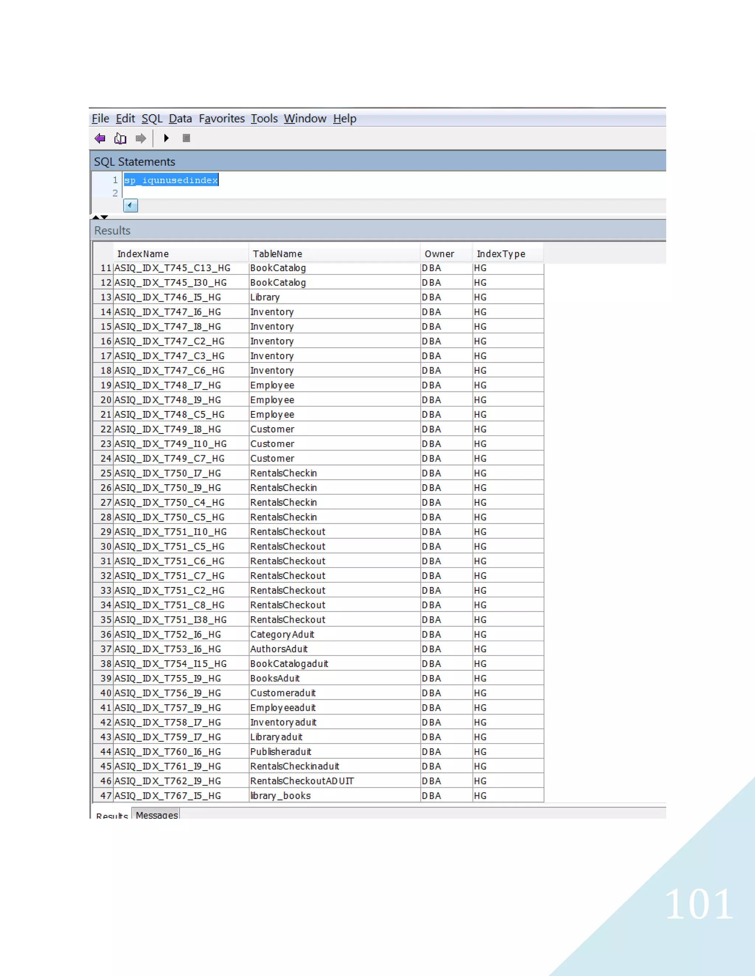Select the Publisheraduit table name cell
The width and height of the screenshot is (755, 976).
point(334,752)
